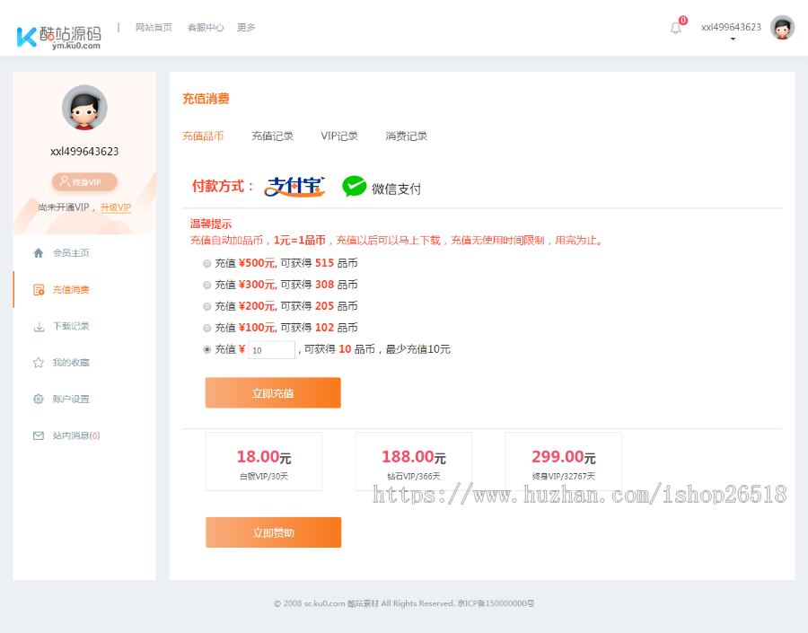
Task: Choose the 18.00元 白银VIP/30天 plan
Action: click(x=264, y=462)
